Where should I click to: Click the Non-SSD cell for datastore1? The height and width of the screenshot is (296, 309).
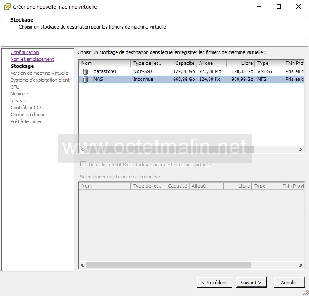[x=143, y=71]
